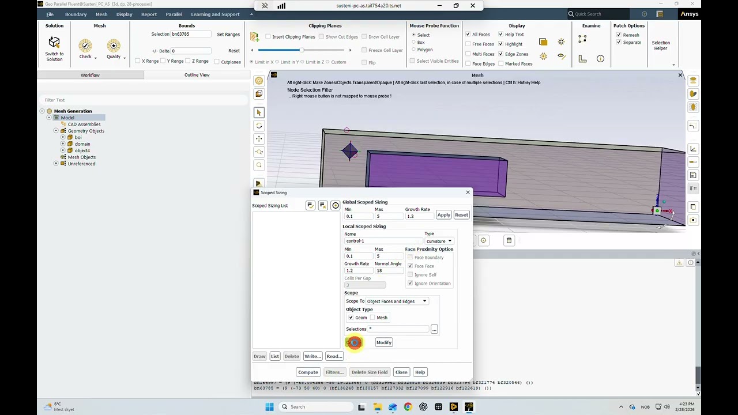Image resolution: width=738 pixels, height=415 pixels.
Task: Click the deselect-list icon above Scoped Sizing List
Action: point(323,205)
